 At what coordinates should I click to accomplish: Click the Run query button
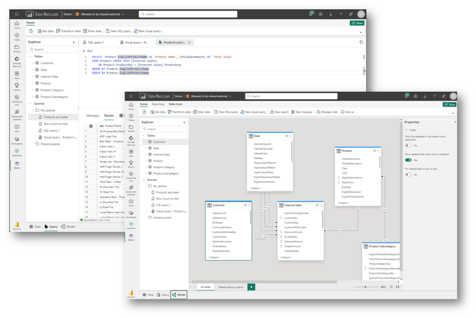tap(87, 51)
